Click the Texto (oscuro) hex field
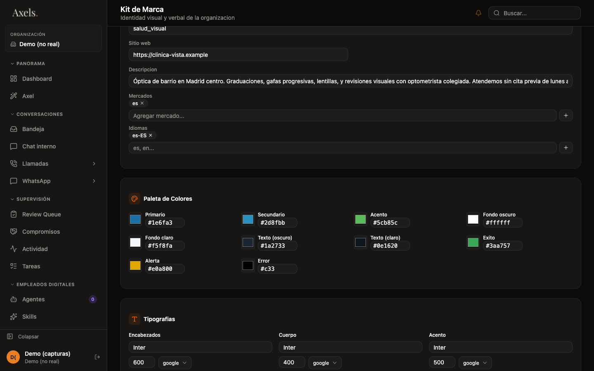Screen dimensions: 594x371 tap(278, 246)
